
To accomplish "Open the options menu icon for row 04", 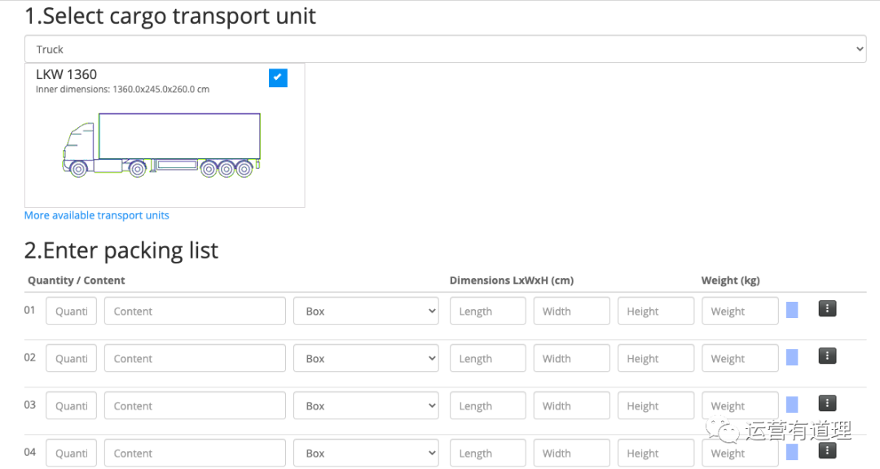I will point(827,450).
